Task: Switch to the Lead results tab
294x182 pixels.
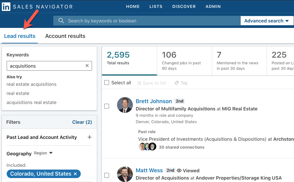Action: click(20, 36)
